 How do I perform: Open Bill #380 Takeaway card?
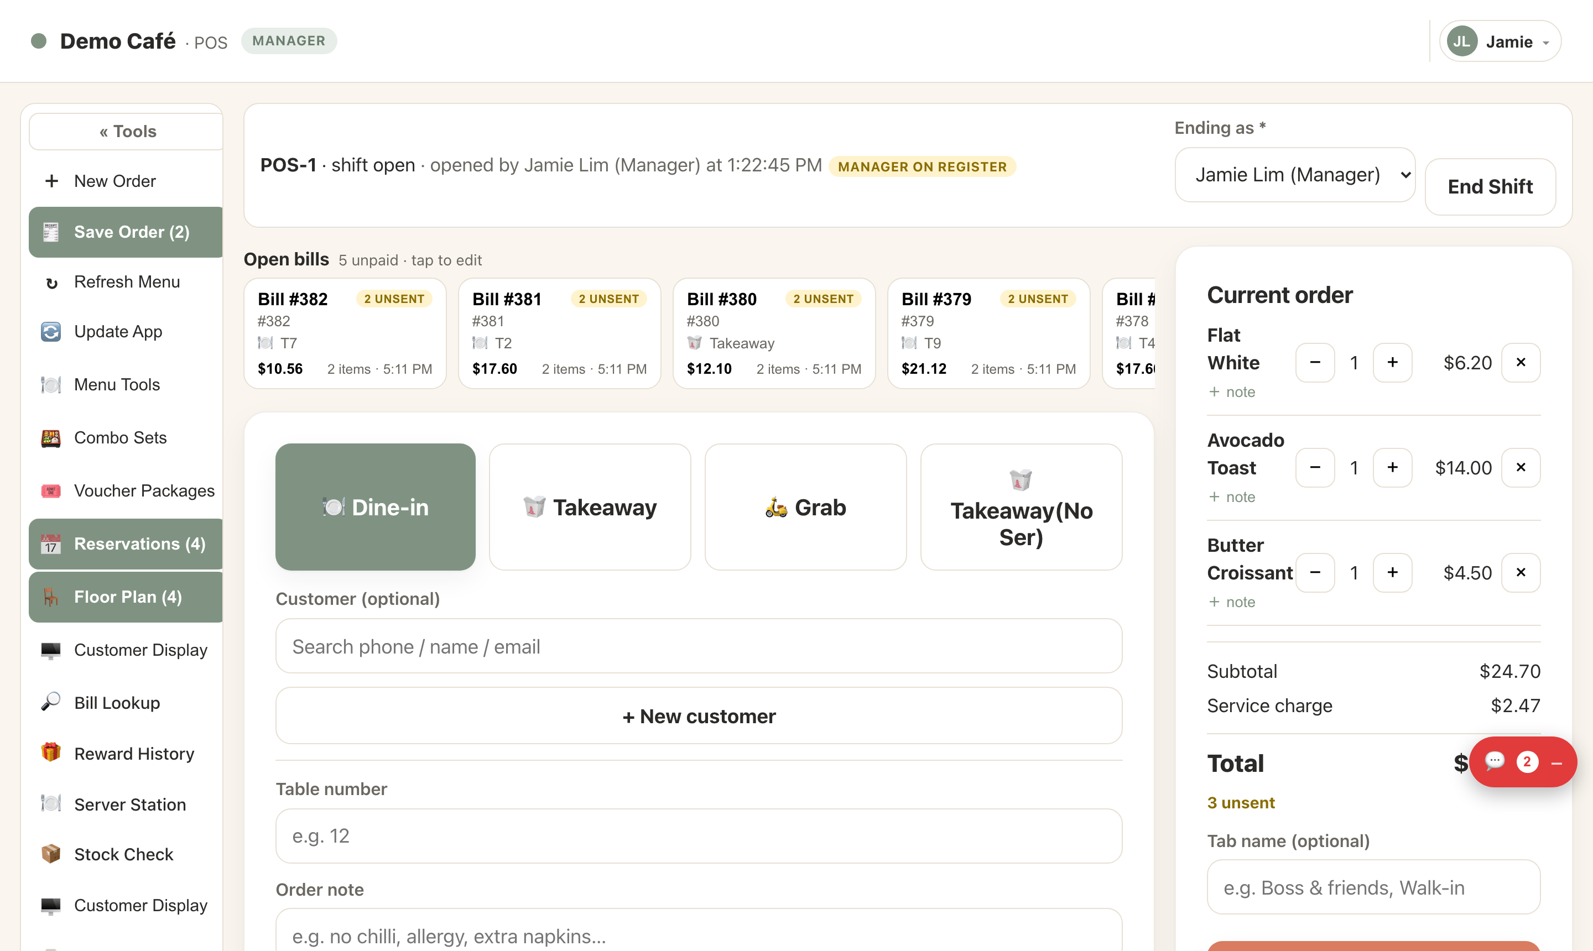tap(774, 333)
